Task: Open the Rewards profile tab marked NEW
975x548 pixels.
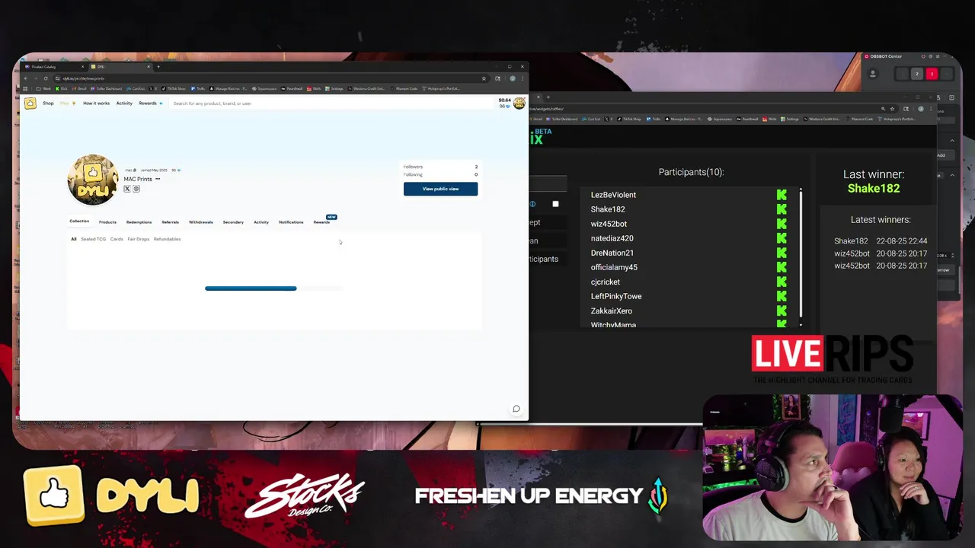Action: (x=321, y=222)
